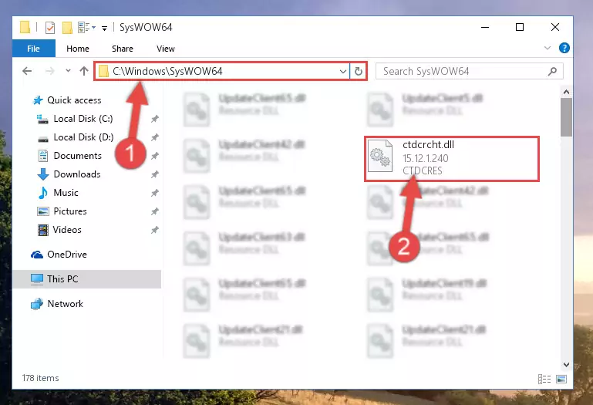This screenshot has height=405, width=593.
Task: Click the scroll down arrow of file list
Action: [566, 365]
